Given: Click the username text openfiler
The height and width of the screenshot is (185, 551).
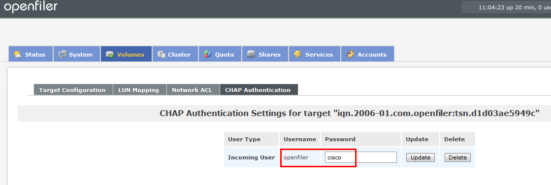Looking at the screenshot, I should (296, 157).
